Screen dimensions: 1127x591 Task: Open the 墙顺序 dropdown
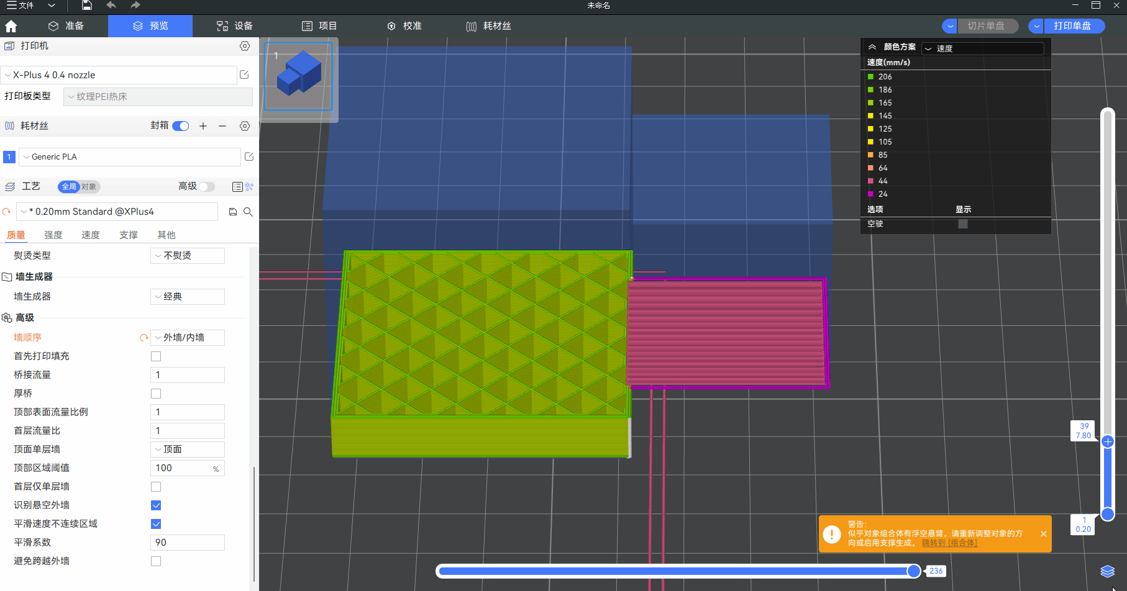point(188,338)
